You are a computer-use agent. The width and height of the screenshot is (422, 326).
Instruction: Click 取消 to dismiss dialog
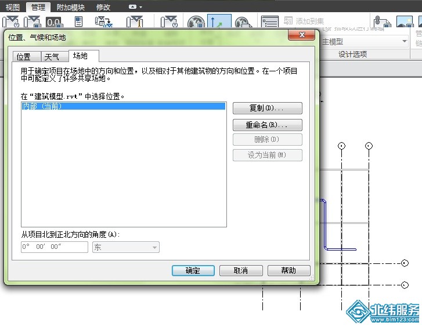(x=241, y=270)
